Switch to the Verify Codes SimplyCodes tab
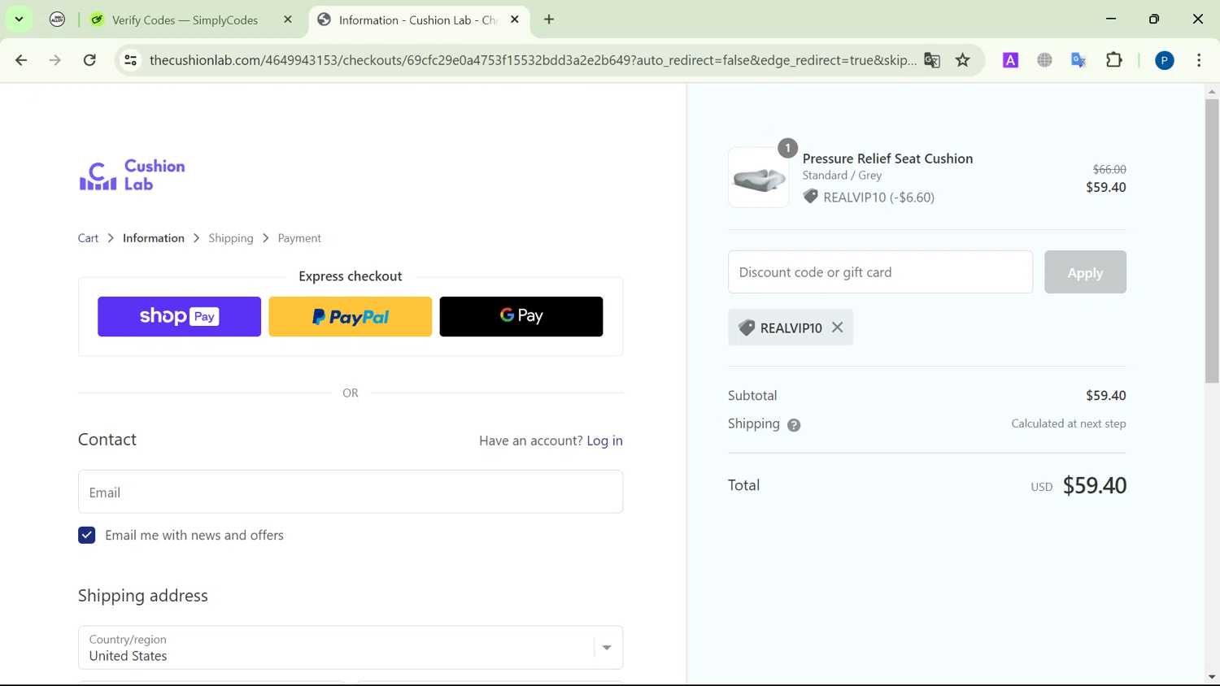 click(185, 20)
